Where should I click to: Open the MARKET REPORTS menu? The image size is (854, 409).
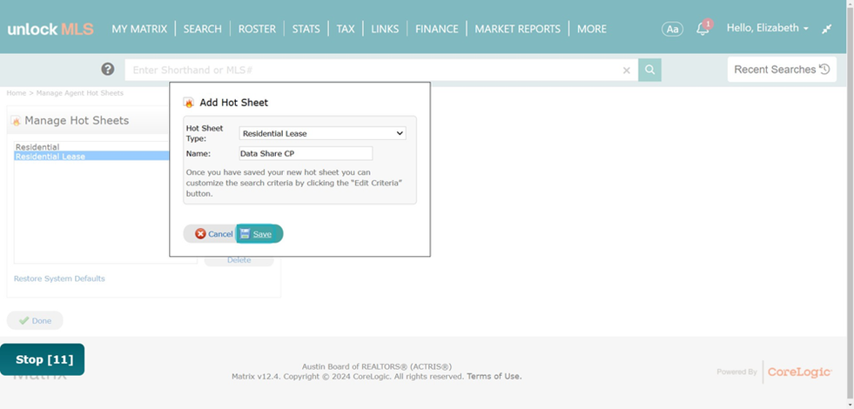click(517, 29)
